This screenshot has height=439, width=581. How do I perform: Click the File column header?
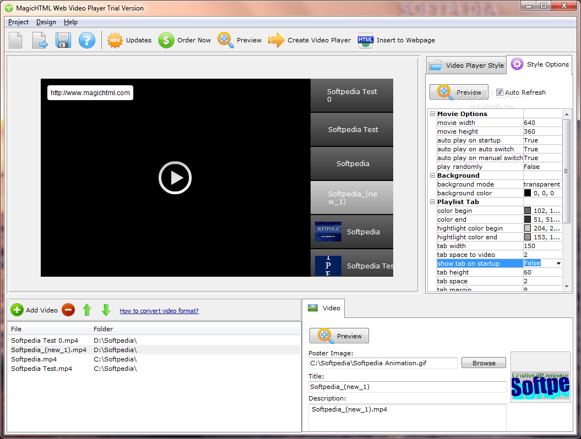click(x=49, y=328)
